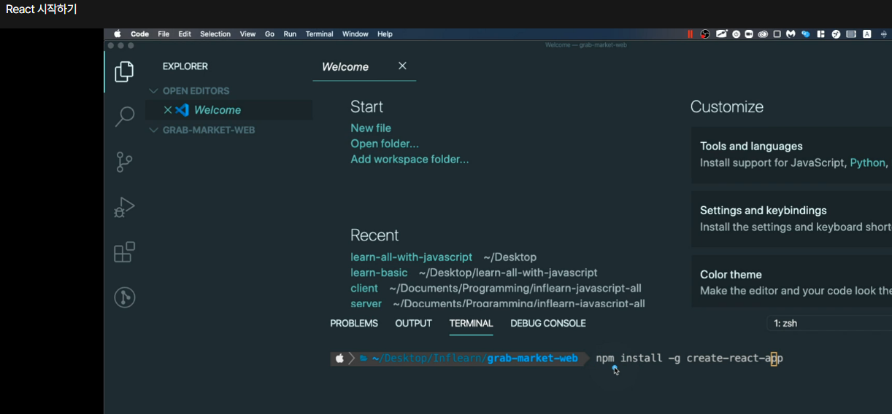The width and height of the screenshot is (892, 414).
Task: Click the 'Open folder...' link
Action: [385, 144]
